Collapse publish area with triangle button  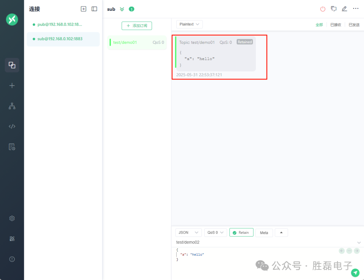[281, 232]
